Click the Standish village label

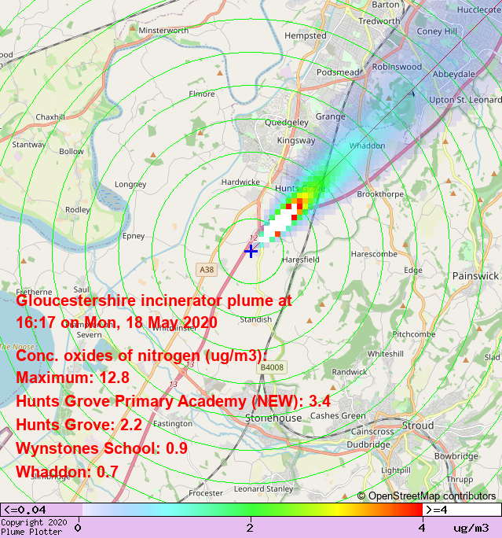(x=255, y=320)
